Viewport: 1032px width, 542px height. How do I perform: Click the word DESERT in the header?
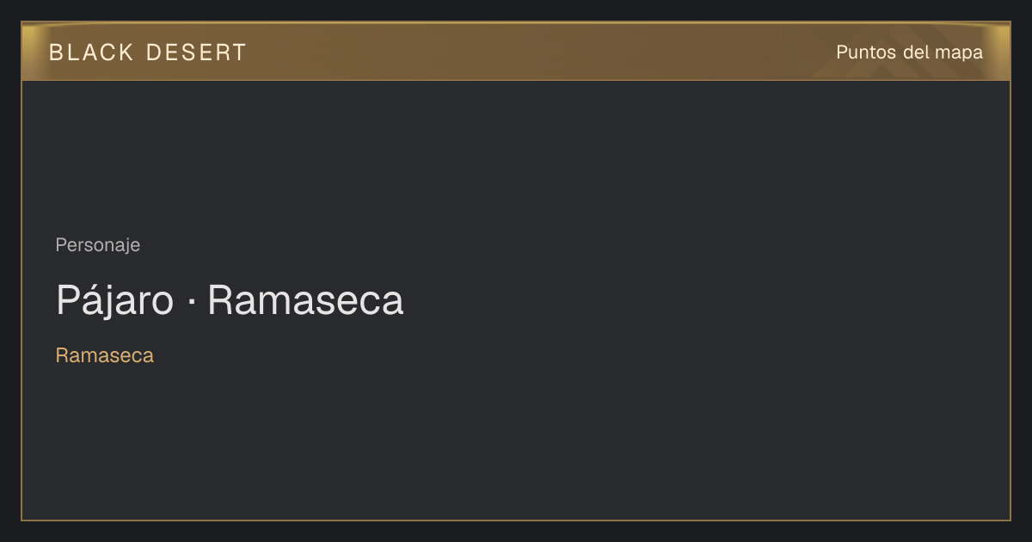pos(196,52)
